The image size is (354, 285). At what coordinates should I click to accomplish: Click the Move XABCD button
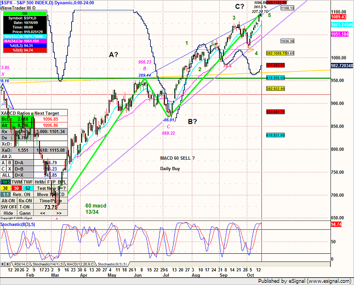(51, 194)
